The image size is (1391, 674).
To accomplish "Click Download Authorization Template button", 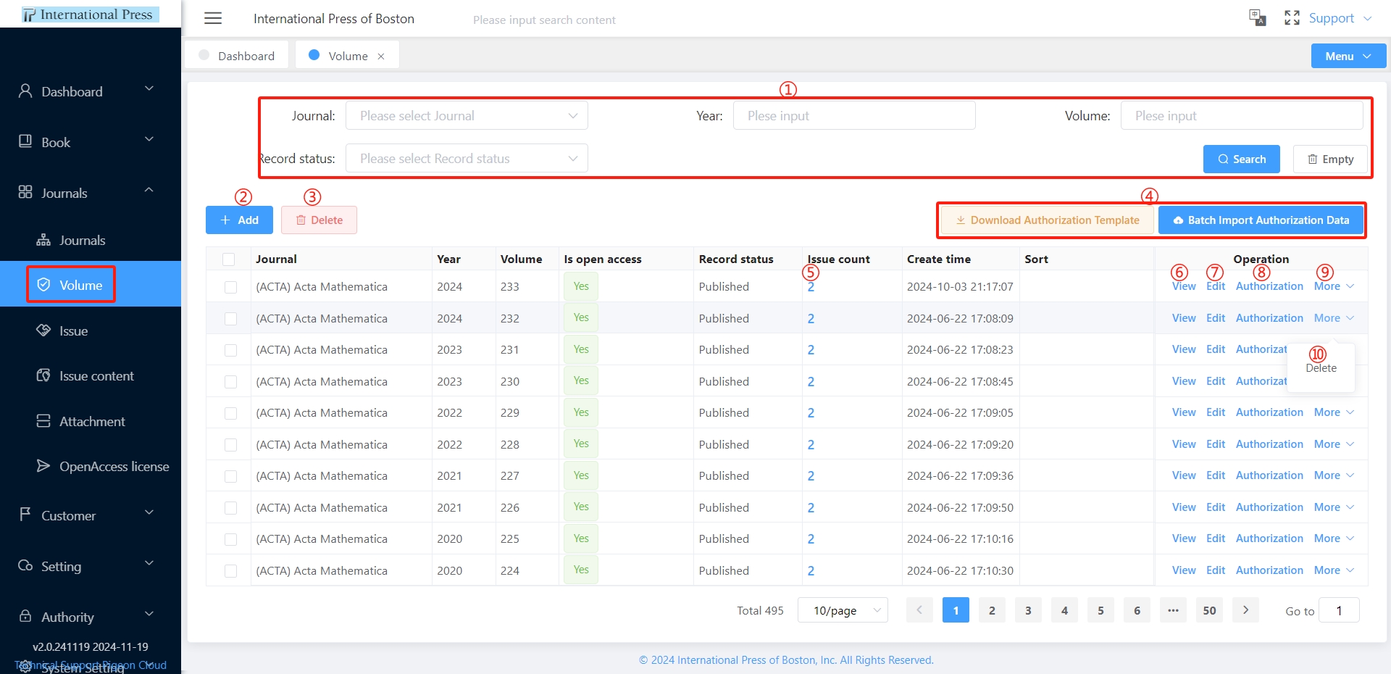I will pyautogui.click(x=1047, y=220).
